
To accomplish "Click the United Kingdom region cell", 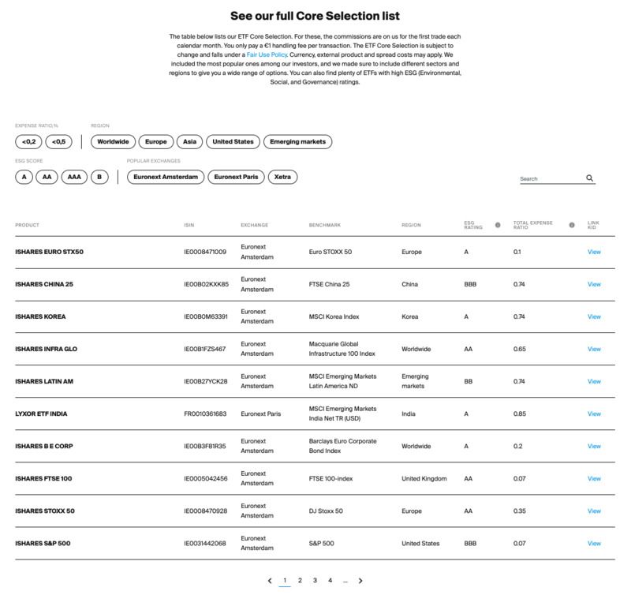I will click(x=424, y=479).
